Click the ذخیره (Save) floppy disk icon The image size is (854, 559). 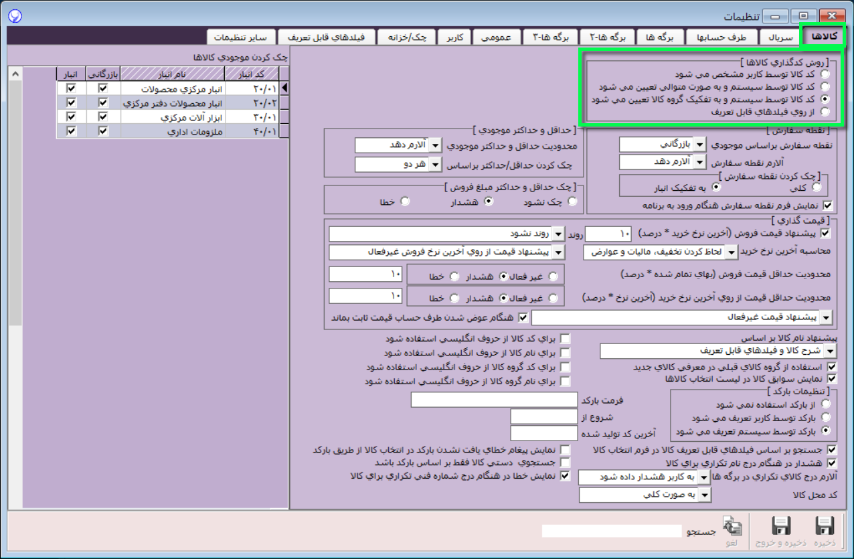click(824, 527)
